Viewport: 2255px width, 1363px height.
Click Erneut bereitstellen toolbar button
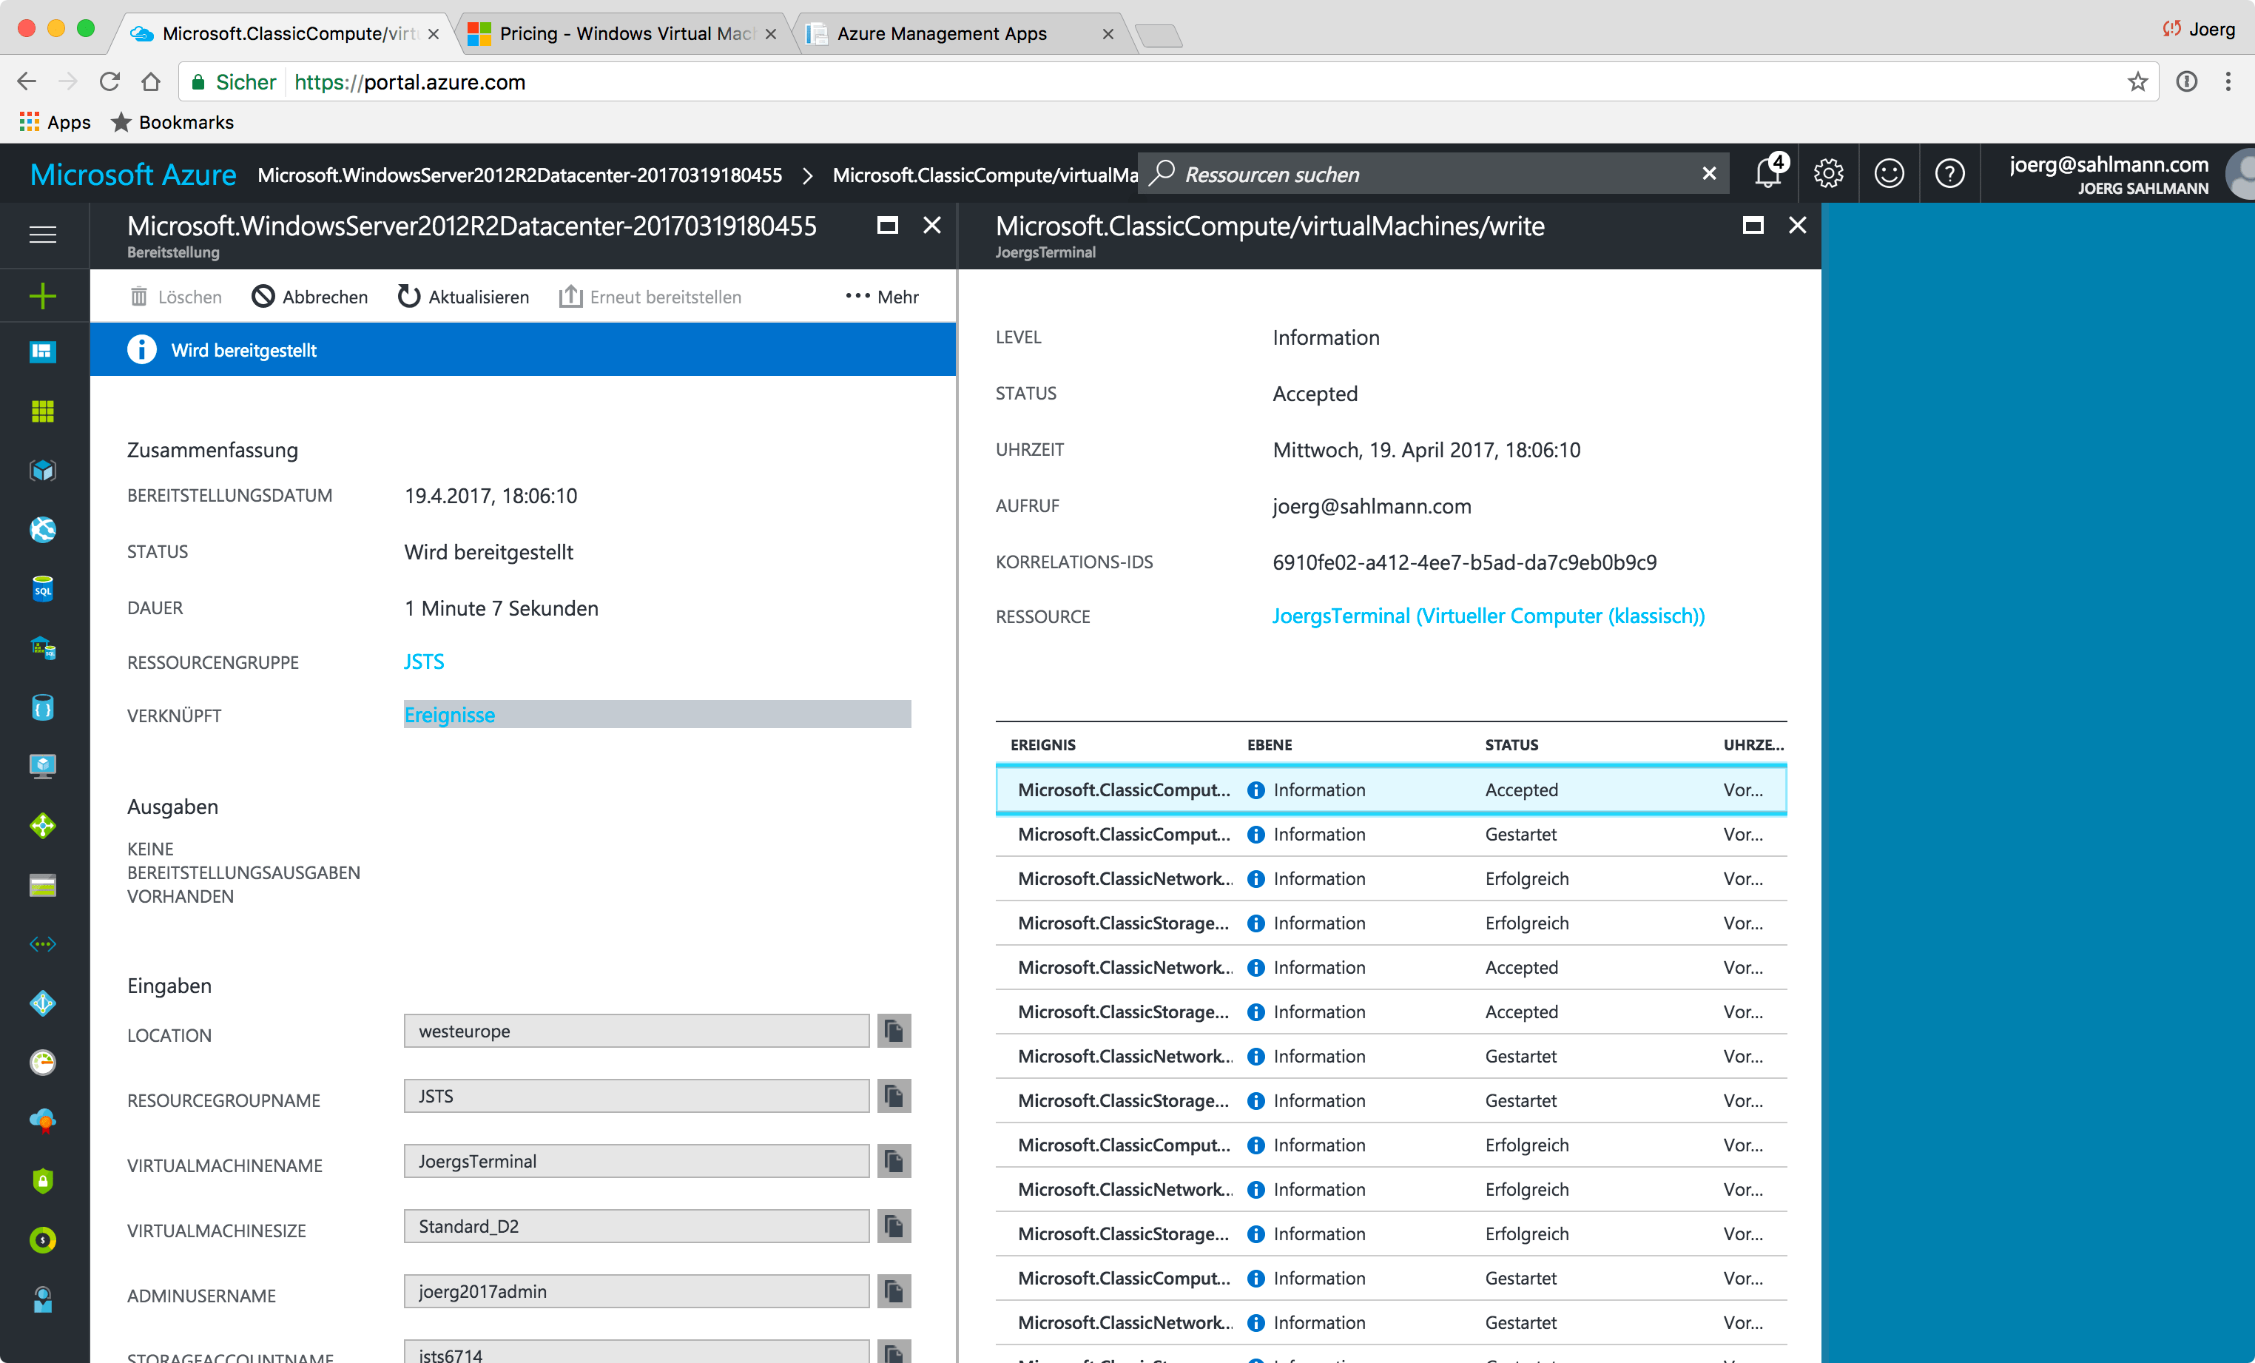tap(650, 297)
